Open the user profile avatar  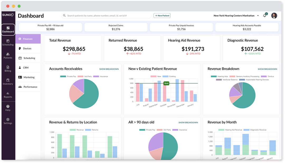pyautogui.click(x=274, y=16)
